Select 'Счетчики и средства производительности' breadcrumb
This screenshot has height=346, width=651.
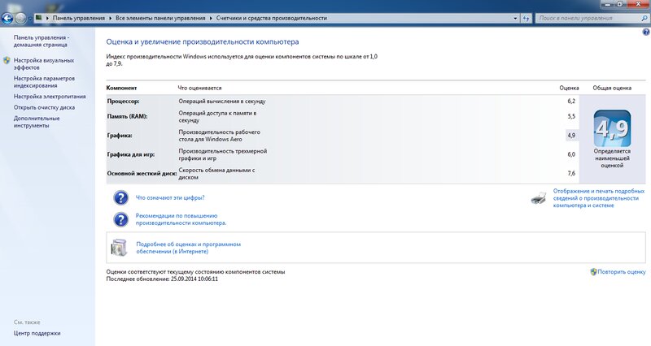(272, 18)
